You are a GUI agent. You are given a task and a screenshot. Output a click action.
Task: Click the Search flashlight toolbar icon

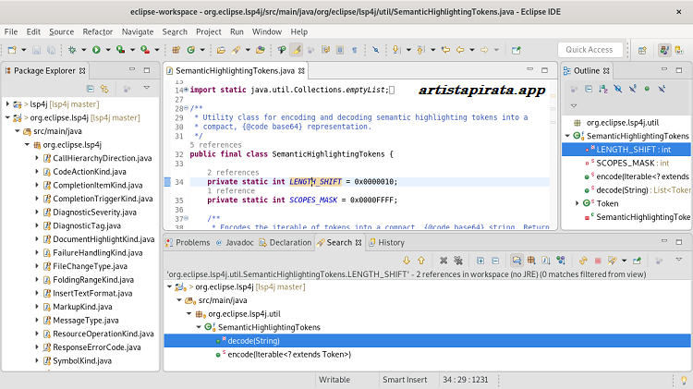pos(236,50)
